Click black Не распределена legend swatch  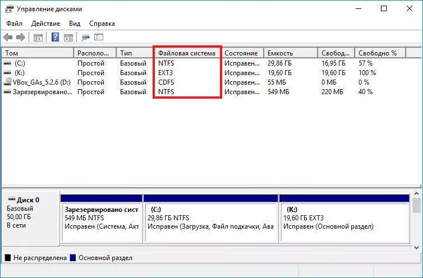8,257
